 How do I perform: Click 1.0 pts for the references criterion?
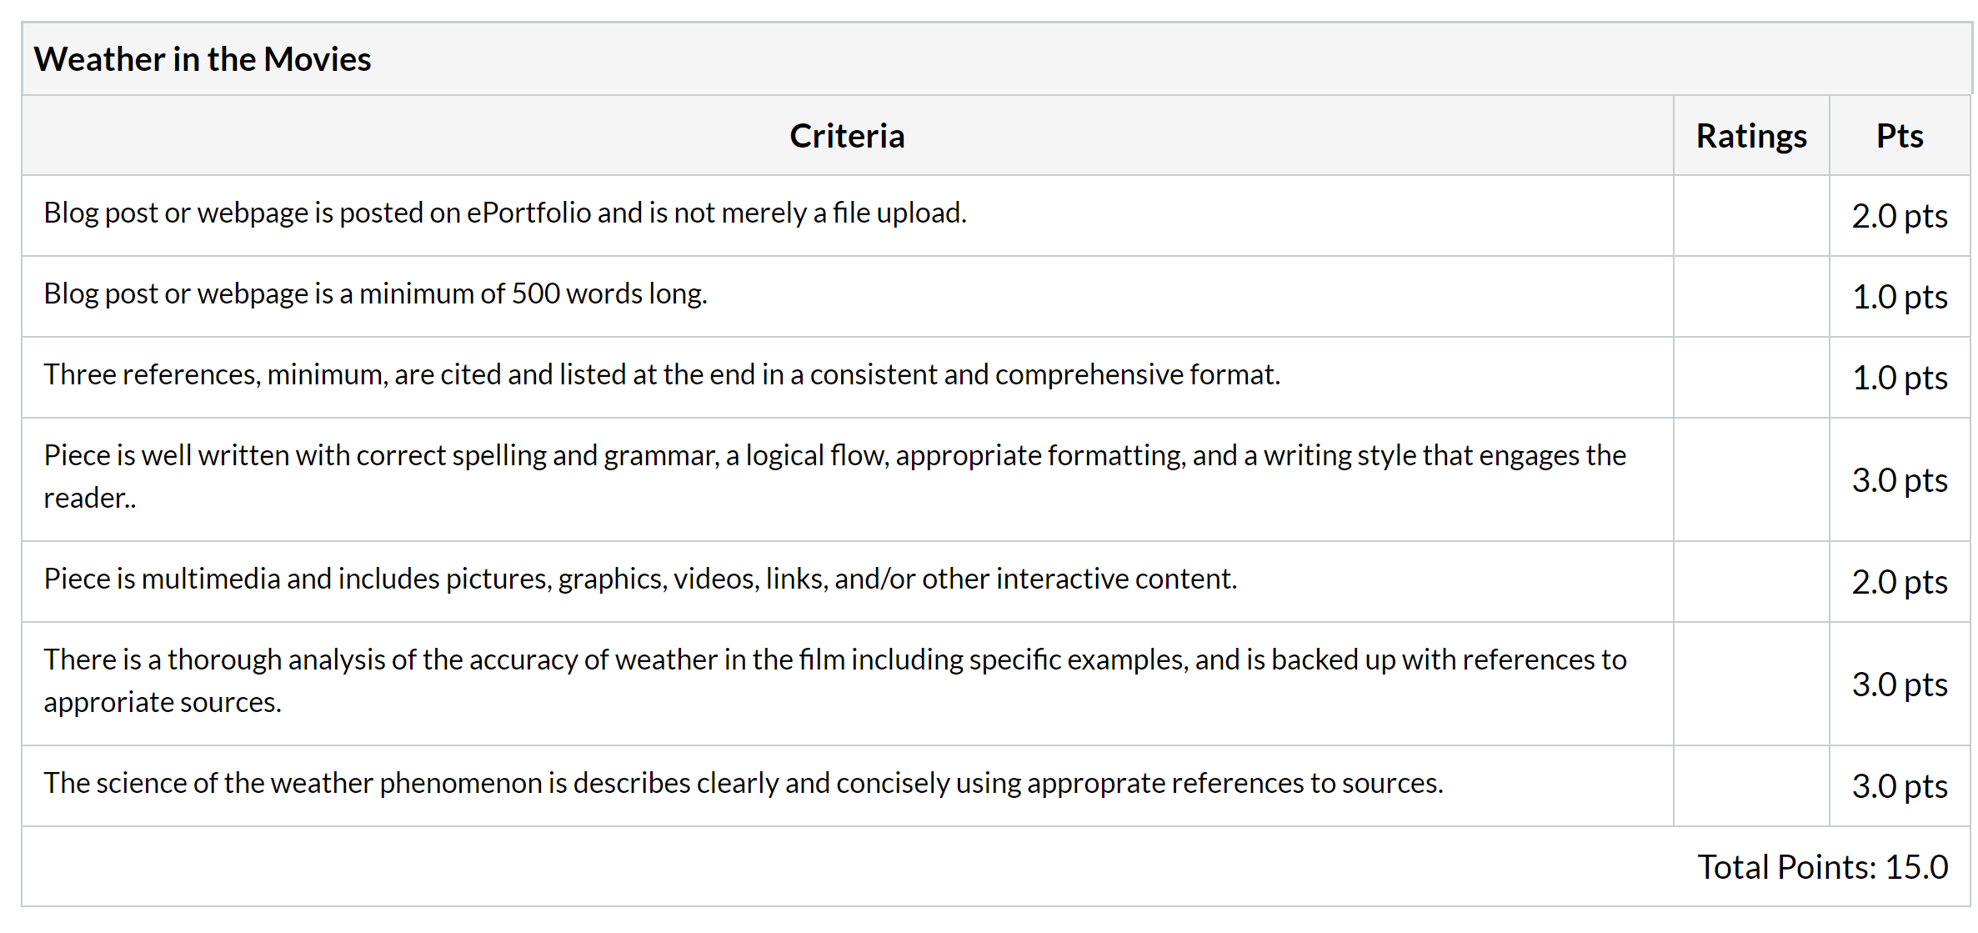click(1900, 378)
